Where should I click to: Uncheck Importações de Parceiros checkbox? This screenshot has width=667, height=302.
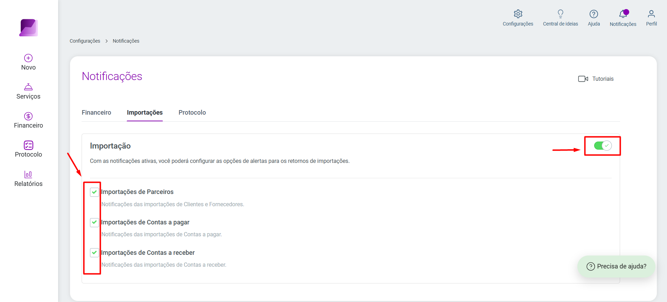pos(94,192)
